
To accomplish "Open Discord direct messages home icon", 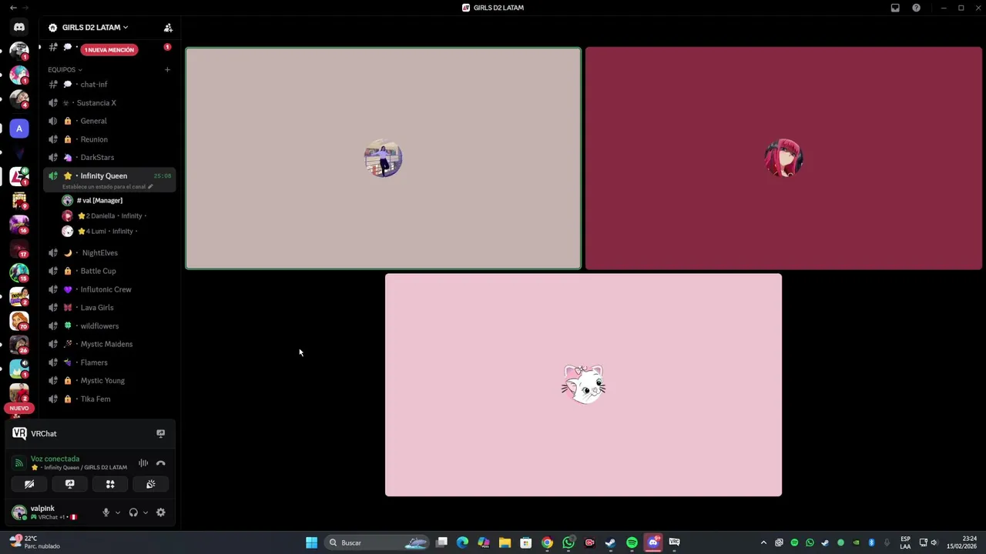I will pos(19,27).
